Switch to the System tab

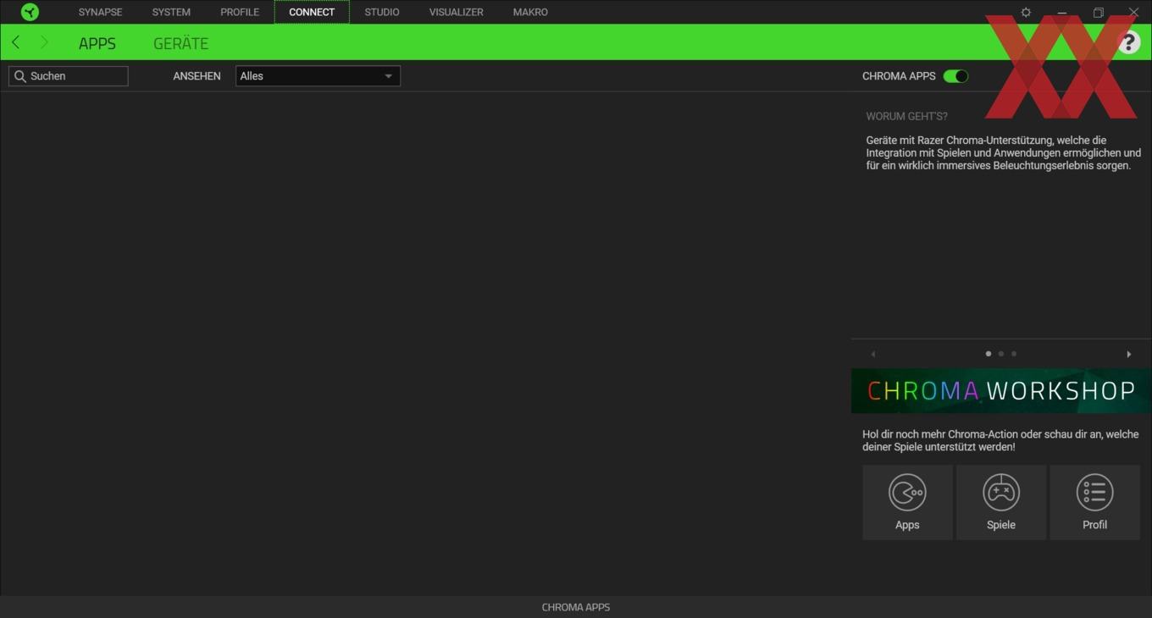tap(171, 12)
